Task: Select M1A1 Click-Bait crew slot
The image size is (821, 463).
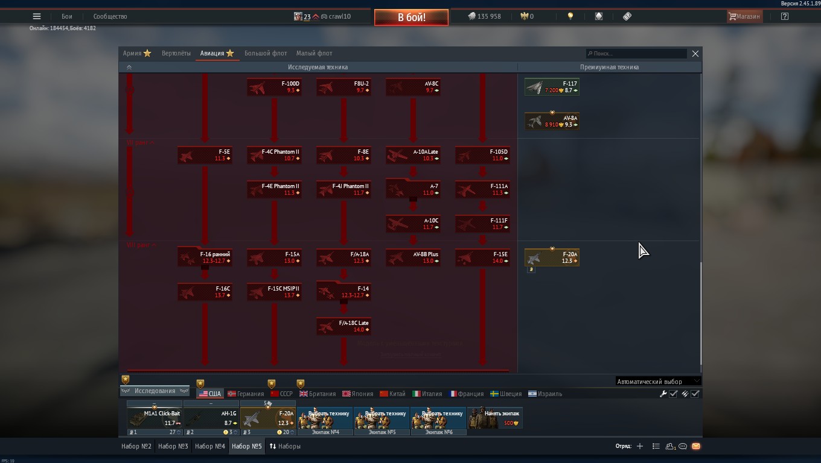Action: pos(155,418)
